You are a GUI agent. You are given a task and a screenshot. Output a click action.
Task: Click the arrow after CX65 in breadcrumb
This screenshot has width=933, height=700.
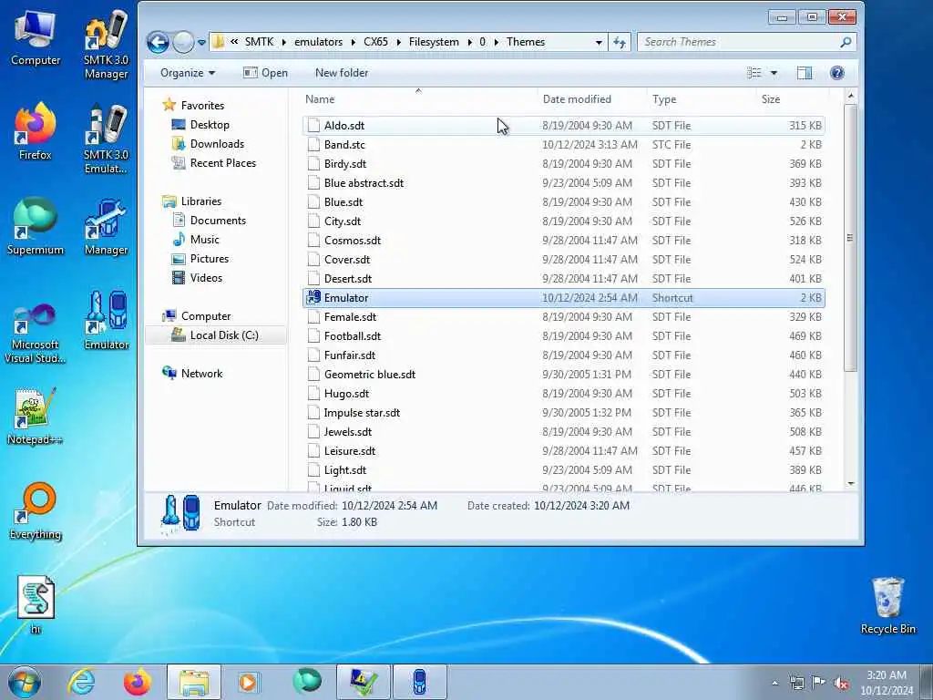point(398,42)
